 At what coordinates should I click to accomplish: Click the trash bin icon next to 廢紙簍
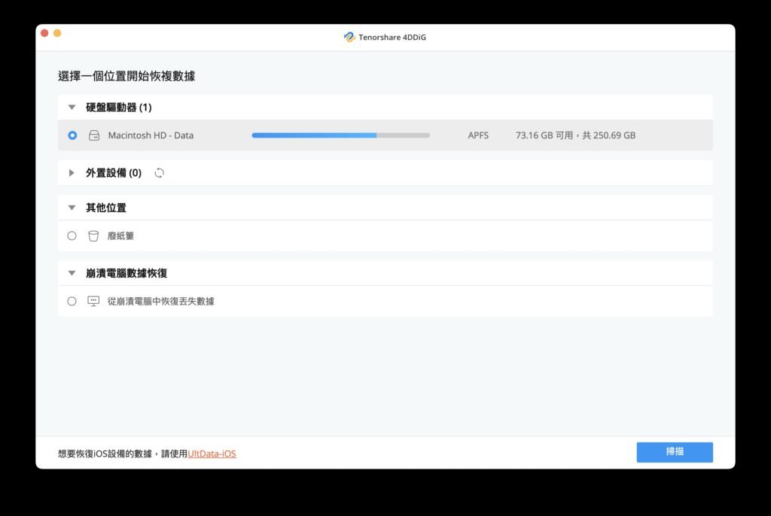(x=93, y=236)
